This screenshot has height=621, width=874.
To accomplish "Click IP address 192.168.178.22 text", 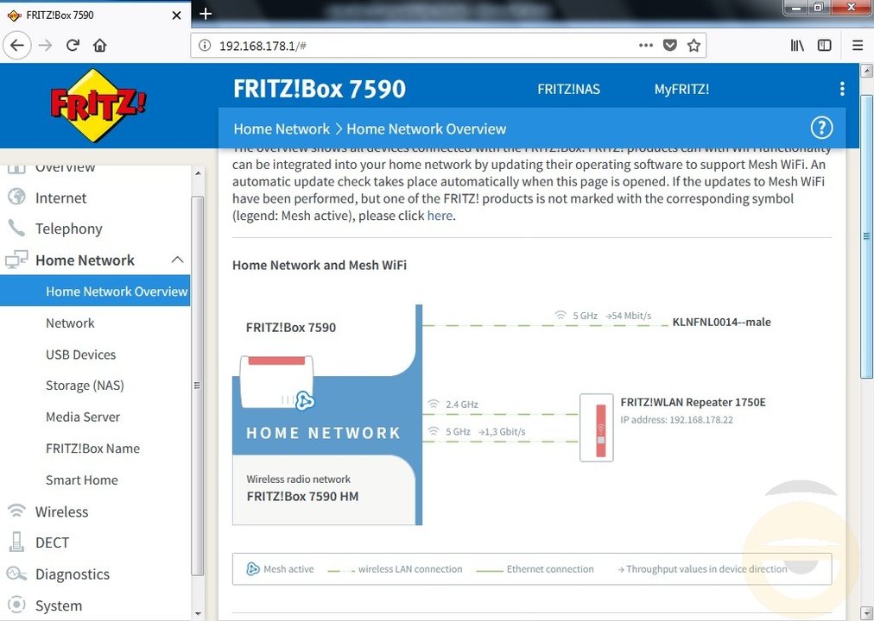I will pos(677,419).
